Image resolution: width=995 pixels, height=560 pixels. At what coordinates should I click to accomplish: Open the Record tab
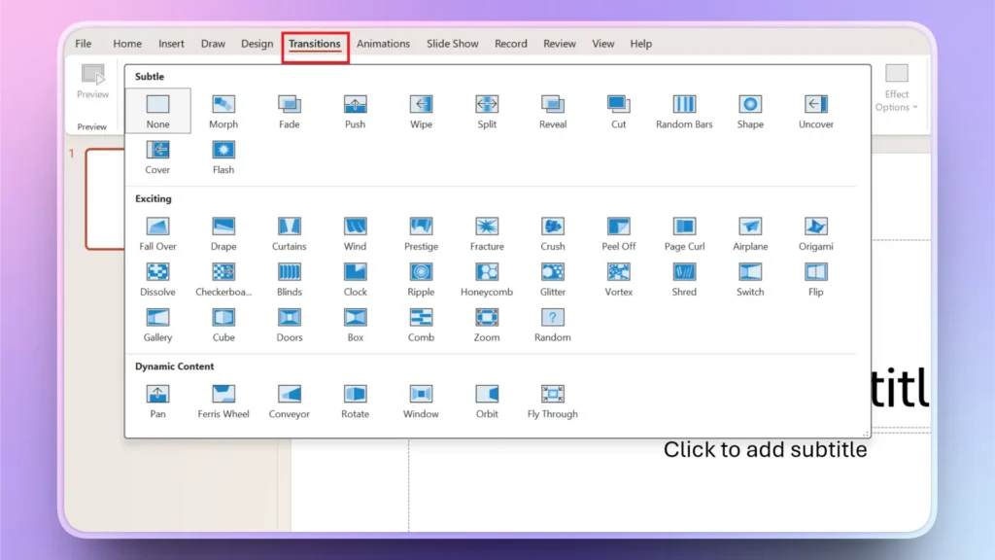pos(511,44)
